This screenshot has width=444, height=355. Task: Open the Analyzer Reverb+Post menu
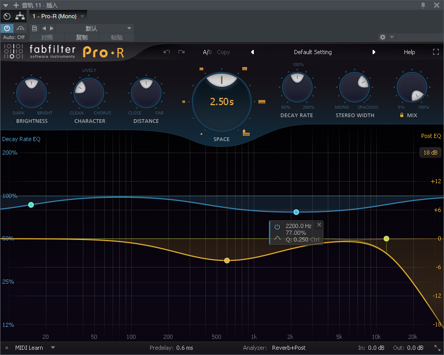(289, 348)
